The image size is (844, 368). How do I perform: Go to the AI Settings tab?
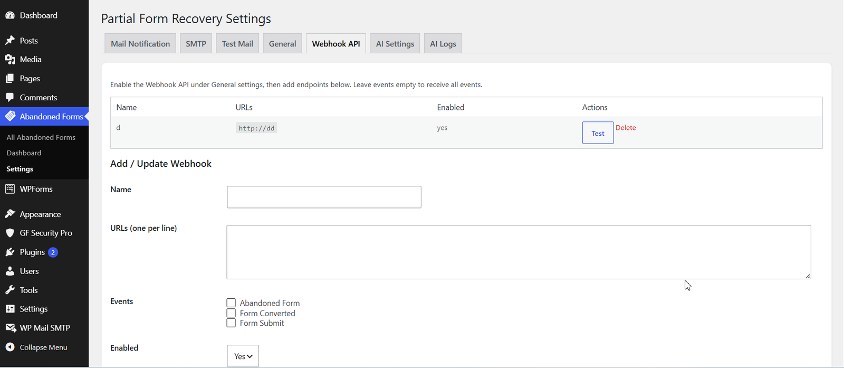[x=395, y=44]
